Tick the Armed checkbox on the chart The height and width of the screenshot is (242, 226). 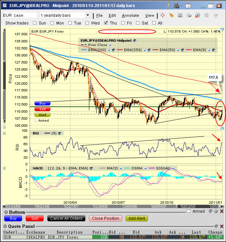point(36,120)
